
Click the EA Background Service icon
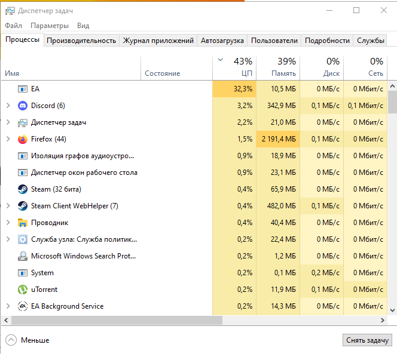click(x=23, y=306)
